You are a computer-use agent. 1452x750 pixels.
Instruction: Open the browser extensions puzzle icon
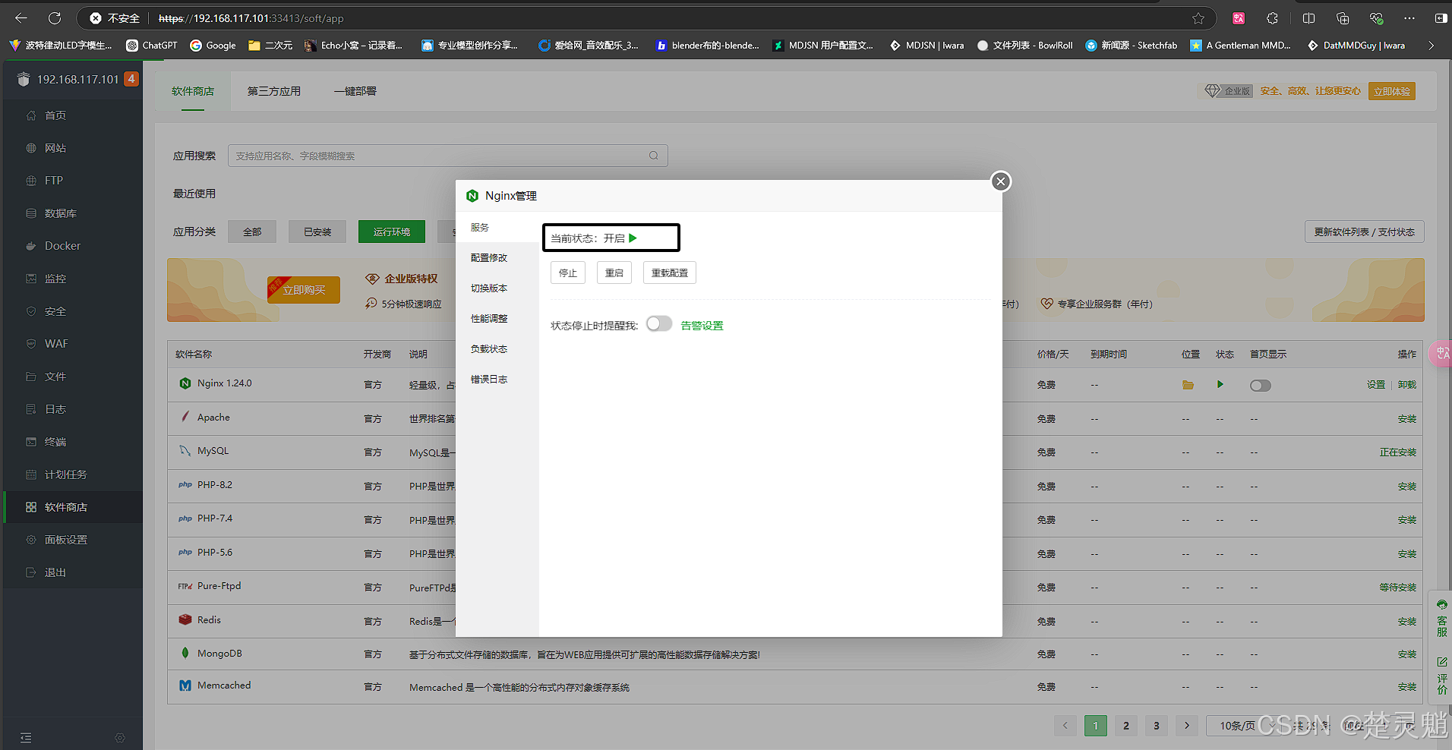1273,18
